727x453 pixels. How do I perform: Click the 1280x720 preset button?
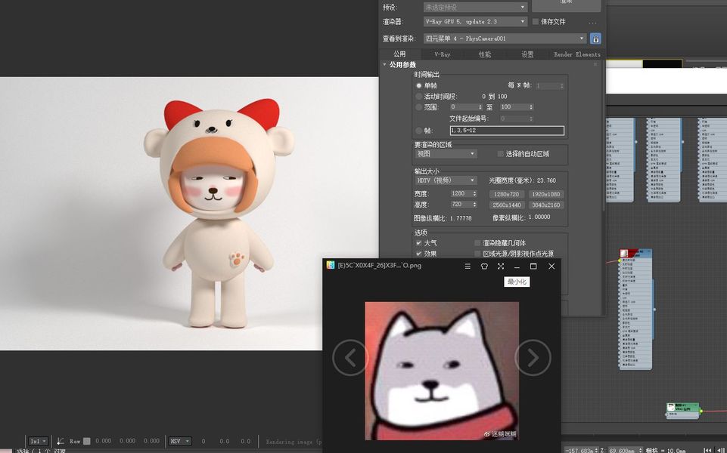tap(506, 194)
